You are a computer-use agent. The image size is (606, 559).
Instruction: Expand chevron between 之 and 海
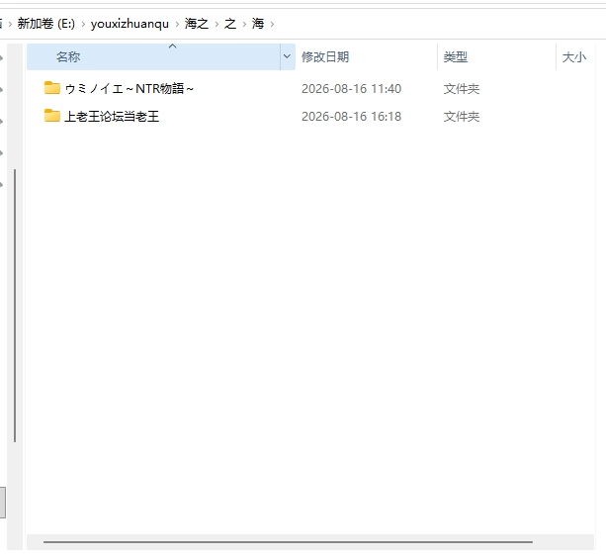coord(244,24)
